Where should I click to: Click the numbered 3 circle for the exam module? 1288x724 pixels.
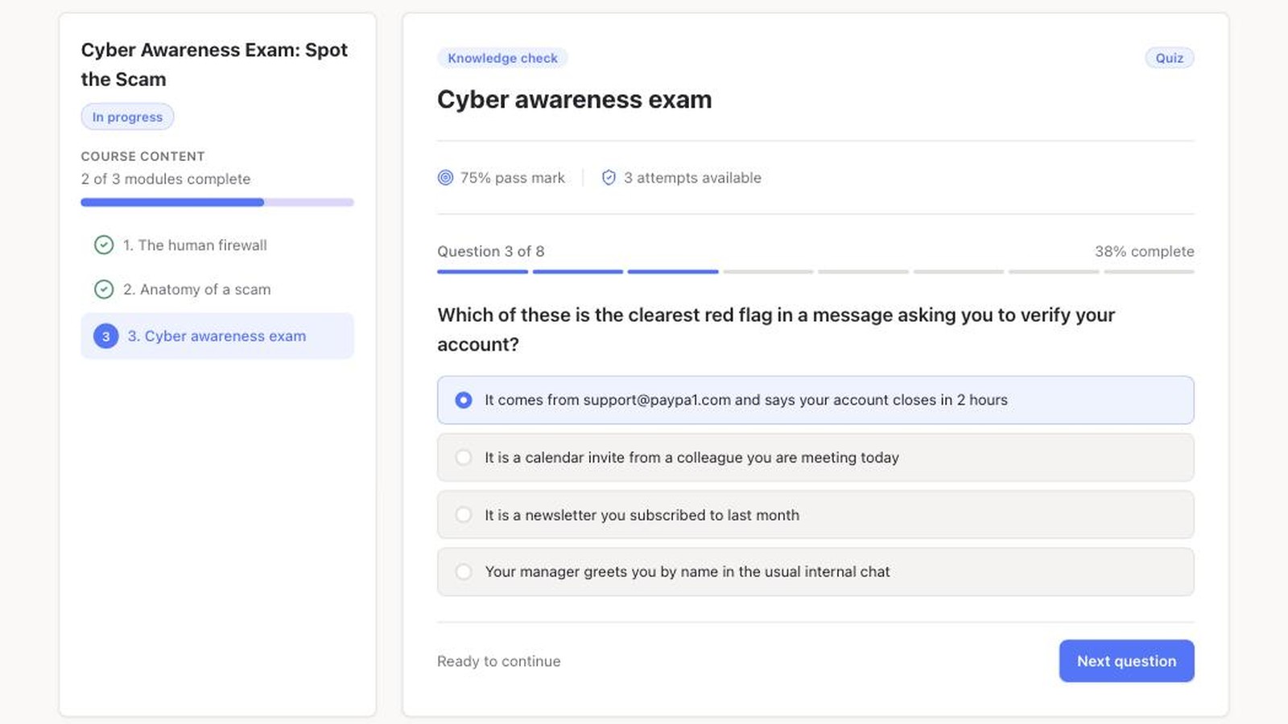105,336
